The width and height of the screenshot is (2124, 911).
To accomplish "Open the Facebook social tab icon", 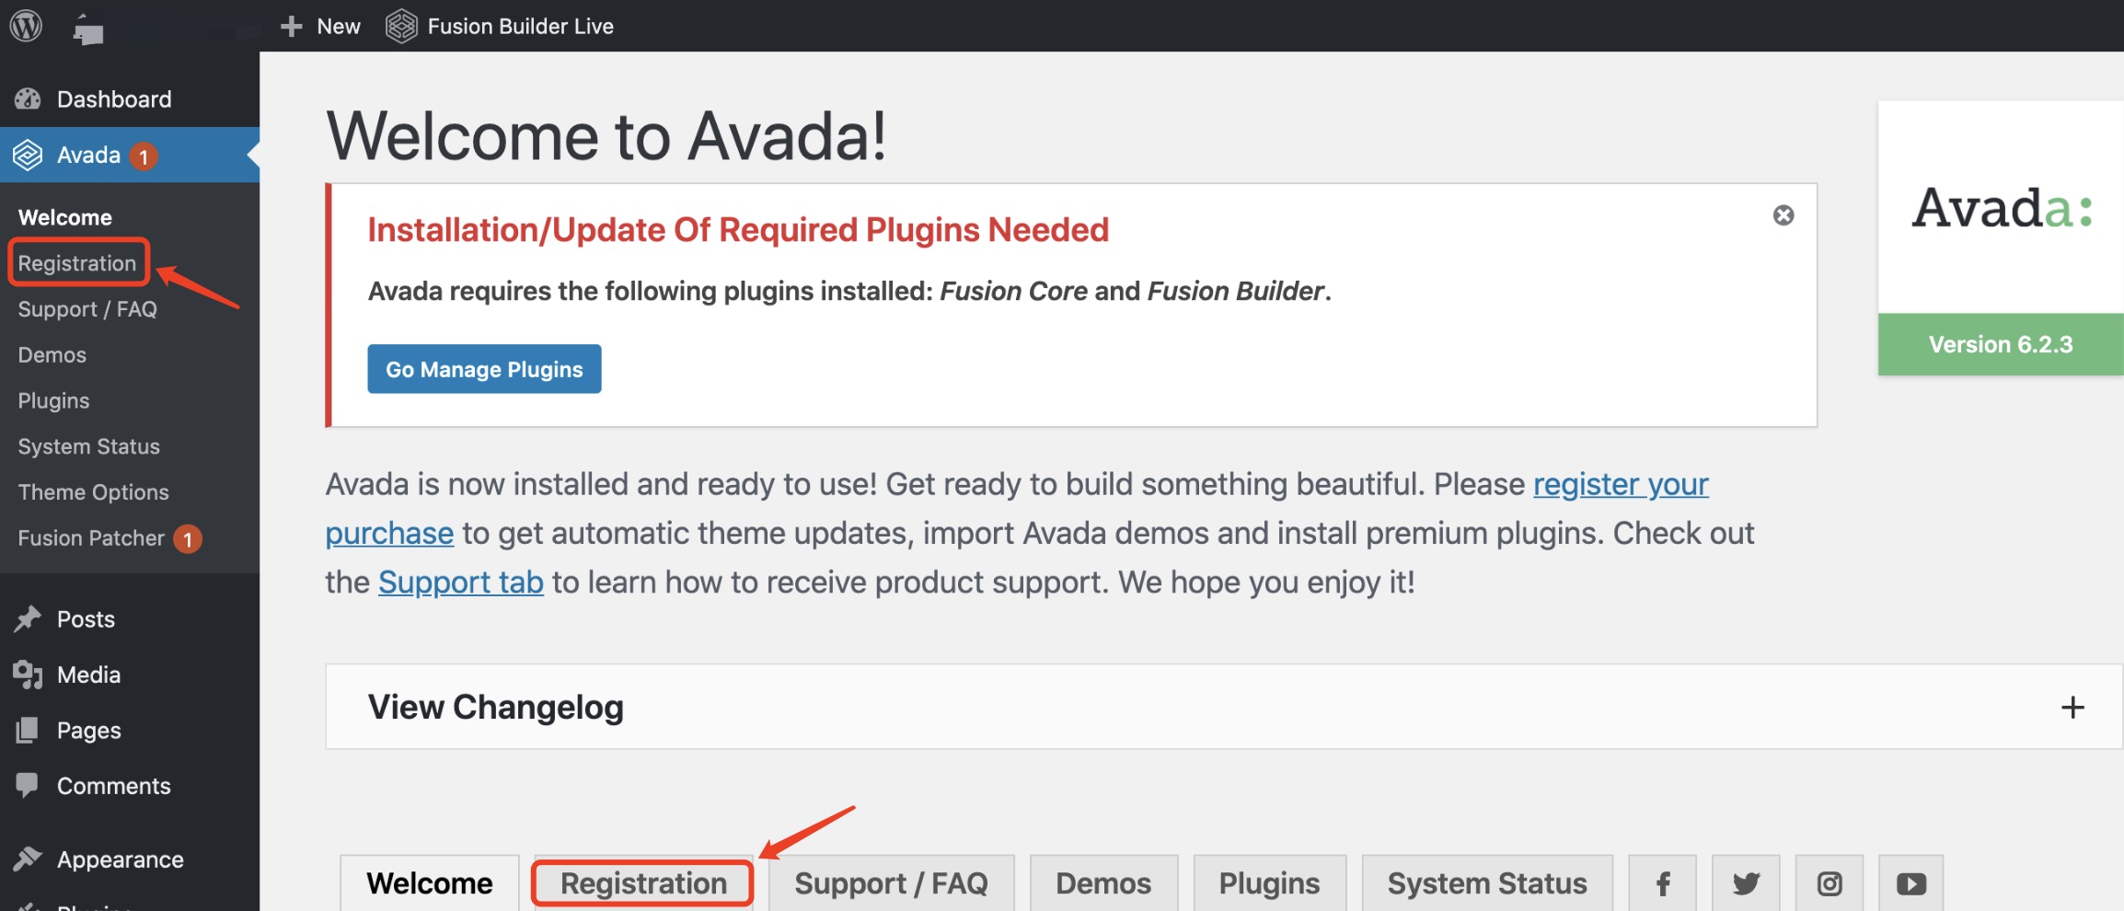I will [1663, 883].
